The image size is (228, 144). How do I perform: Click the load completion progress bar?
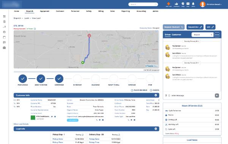click(86, 72)
